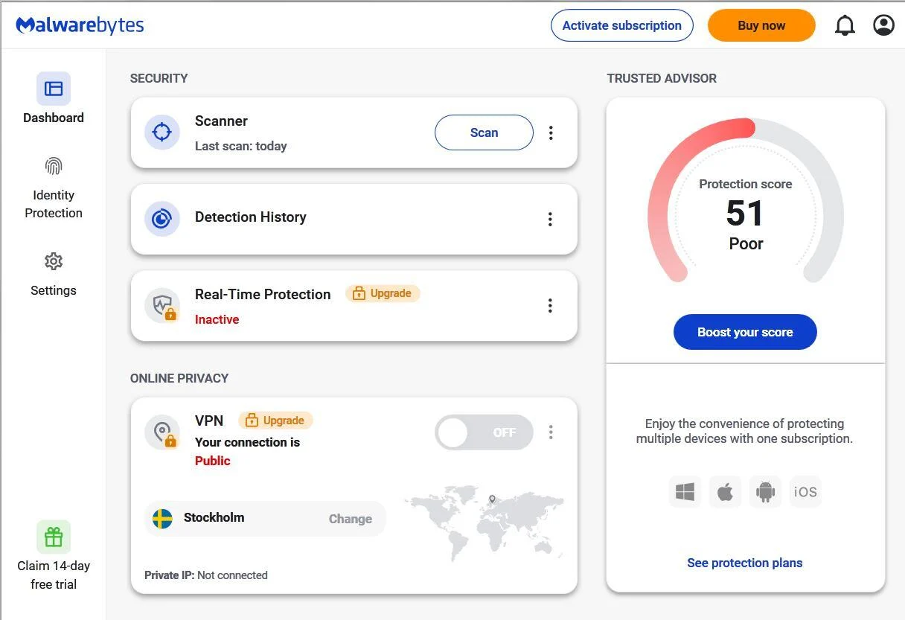
Task: Click the VPN location pin icon
Action: point(162,432)
